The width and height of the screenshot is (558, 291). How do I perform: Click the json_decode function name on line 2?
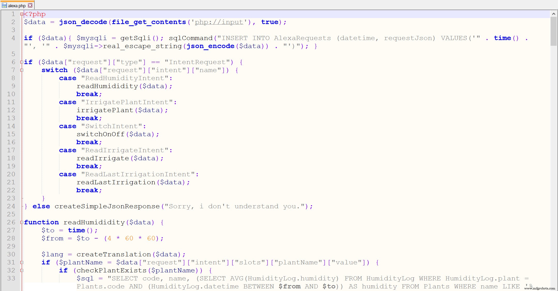[83, 22]
